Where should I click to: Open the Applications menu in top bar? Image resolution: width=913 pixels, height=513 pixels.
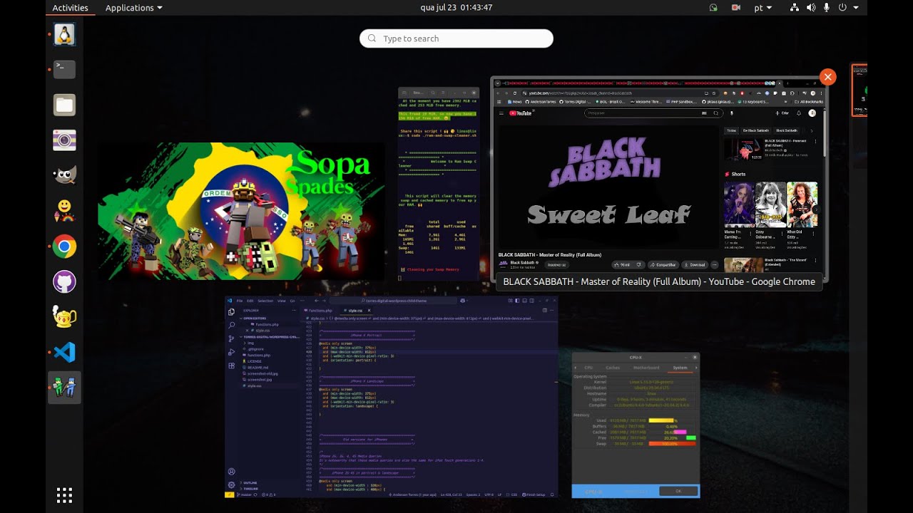click(x=133, y=8)
